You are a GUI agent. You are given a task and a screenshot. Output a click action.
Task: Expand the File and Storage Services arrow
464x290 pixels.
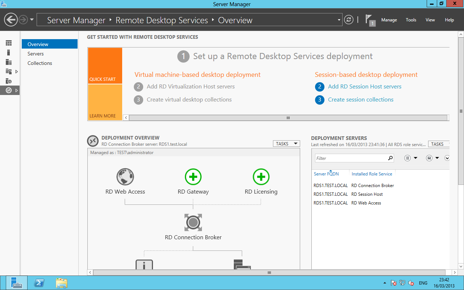(x=17, y=71)
